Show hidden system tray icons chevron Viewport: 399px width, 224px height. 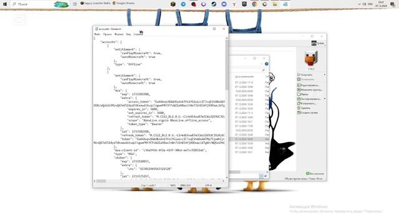359,4
